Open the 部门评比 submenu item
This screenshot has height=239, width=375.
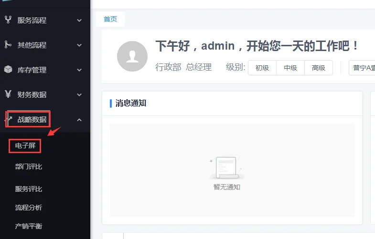click(x=29, y=166)
